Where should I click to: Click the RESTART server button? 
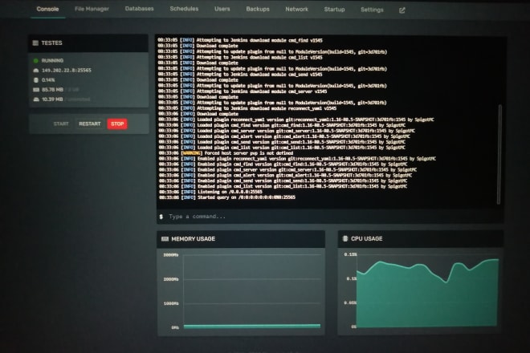click(90, 124)
